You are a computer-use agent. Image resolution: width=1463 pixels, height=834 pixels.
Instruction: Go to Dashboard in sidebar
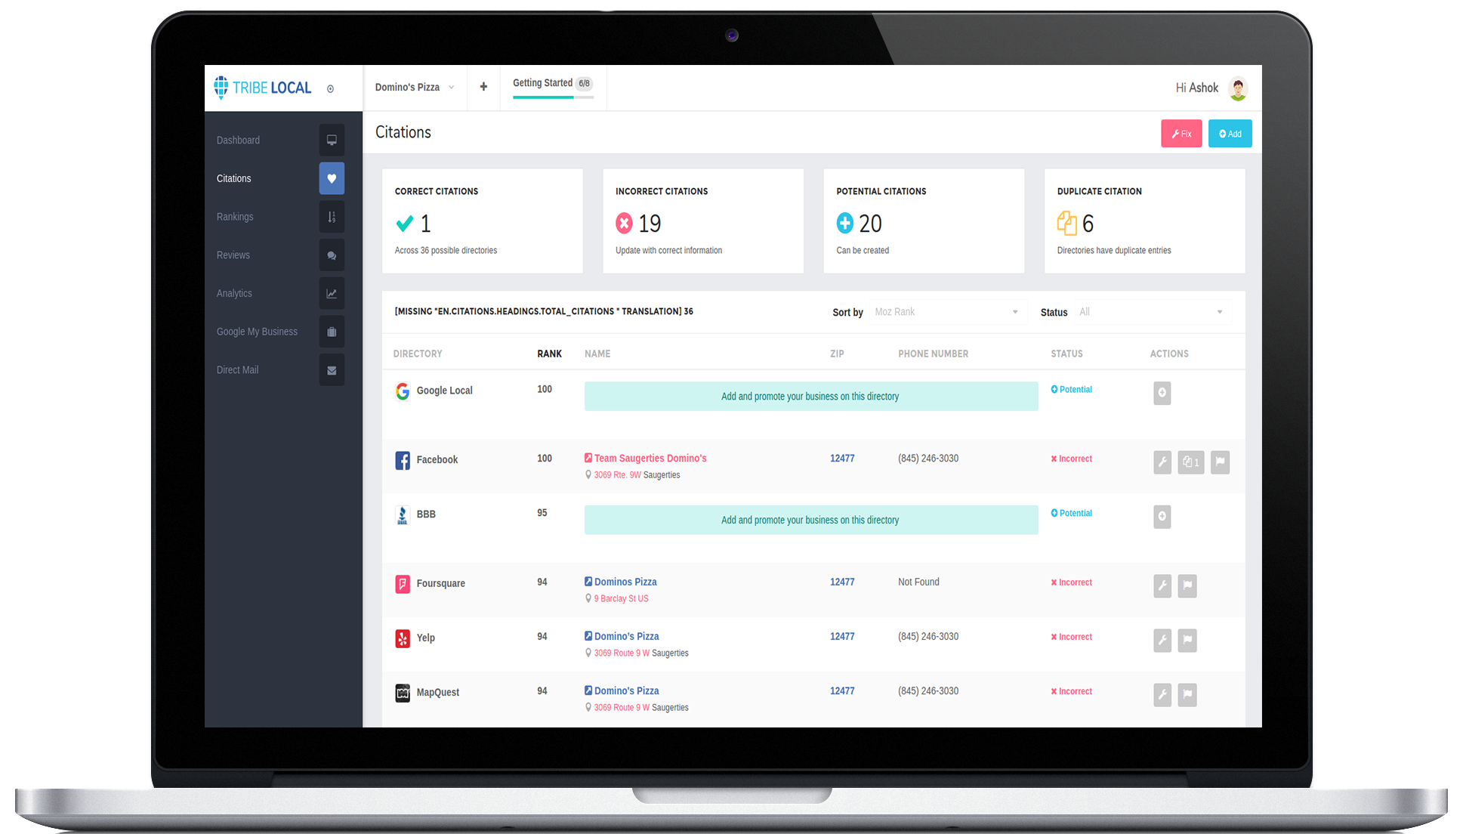click(238, 141)
